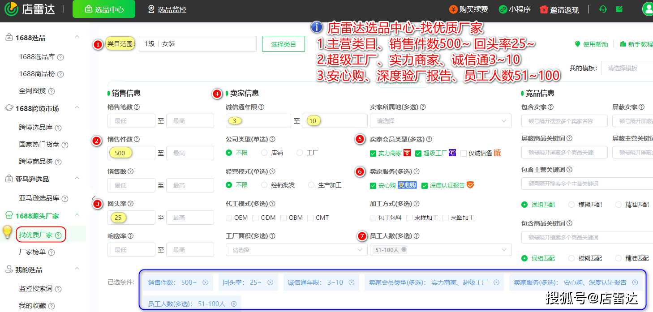Click help icon next to 卖家所属地
Screen dimensions: 653x312
(423, 107)
